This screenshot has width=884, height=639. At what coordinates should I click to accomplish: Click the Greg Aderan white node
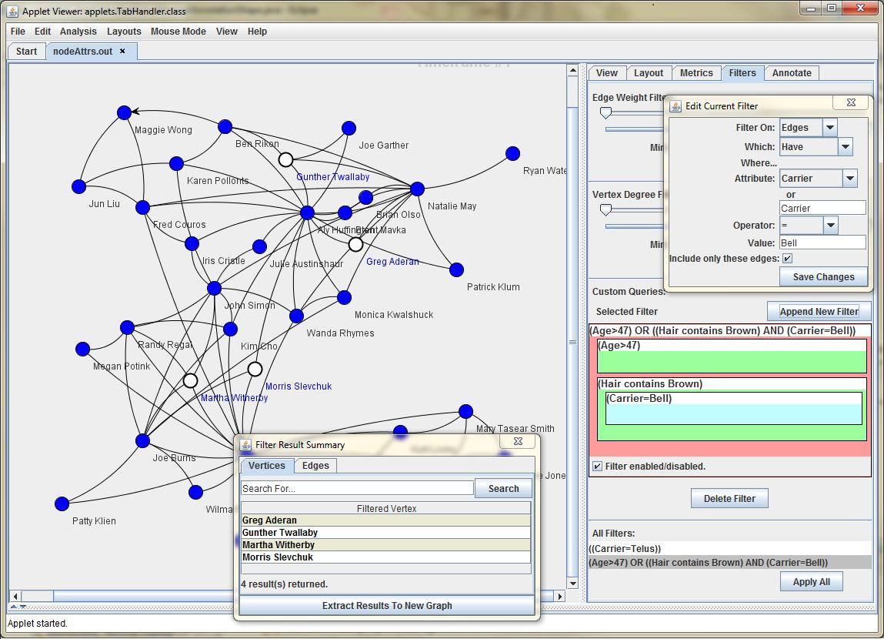(x=355, y=244)
